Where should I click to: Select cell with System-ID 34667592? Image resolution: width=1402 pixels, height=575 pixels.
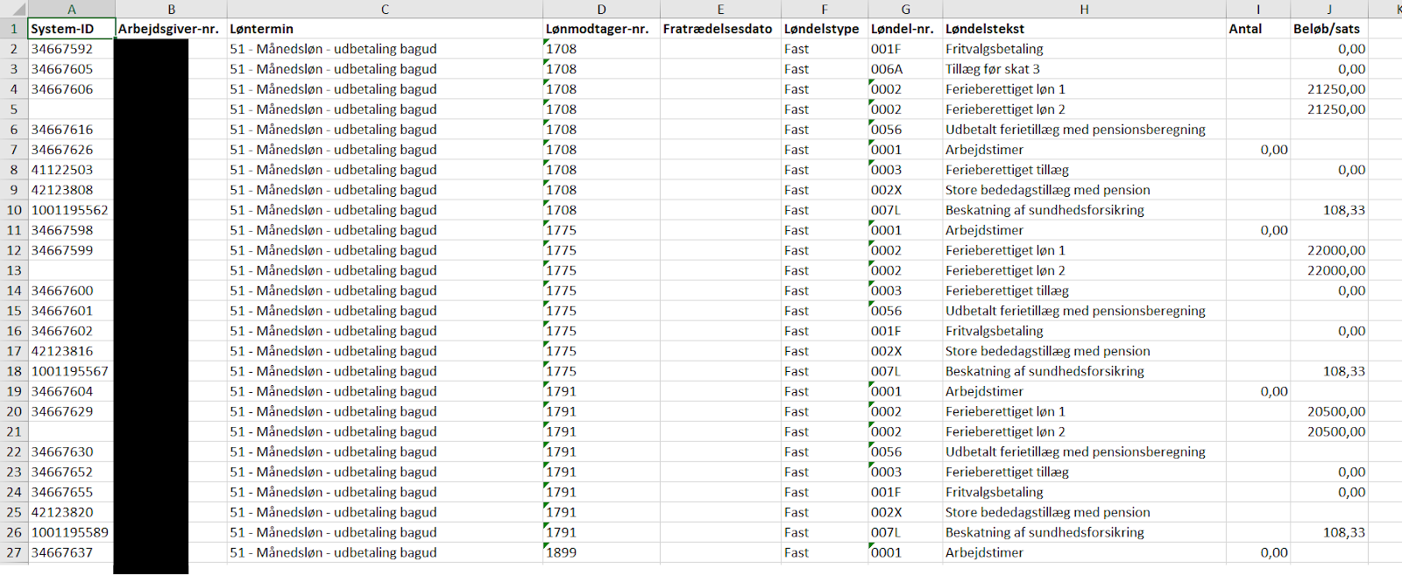tap(72, 49)
